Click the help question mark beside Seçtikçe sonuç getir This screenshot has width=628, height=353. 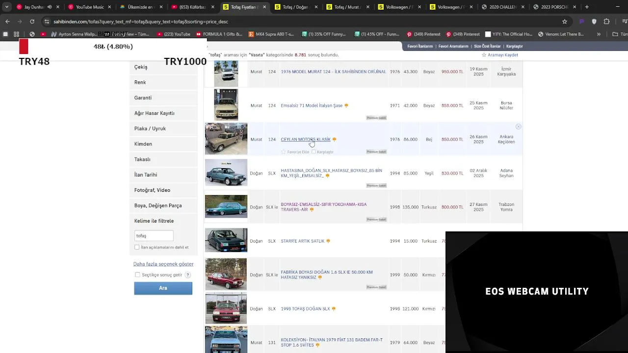click(187, 275)
